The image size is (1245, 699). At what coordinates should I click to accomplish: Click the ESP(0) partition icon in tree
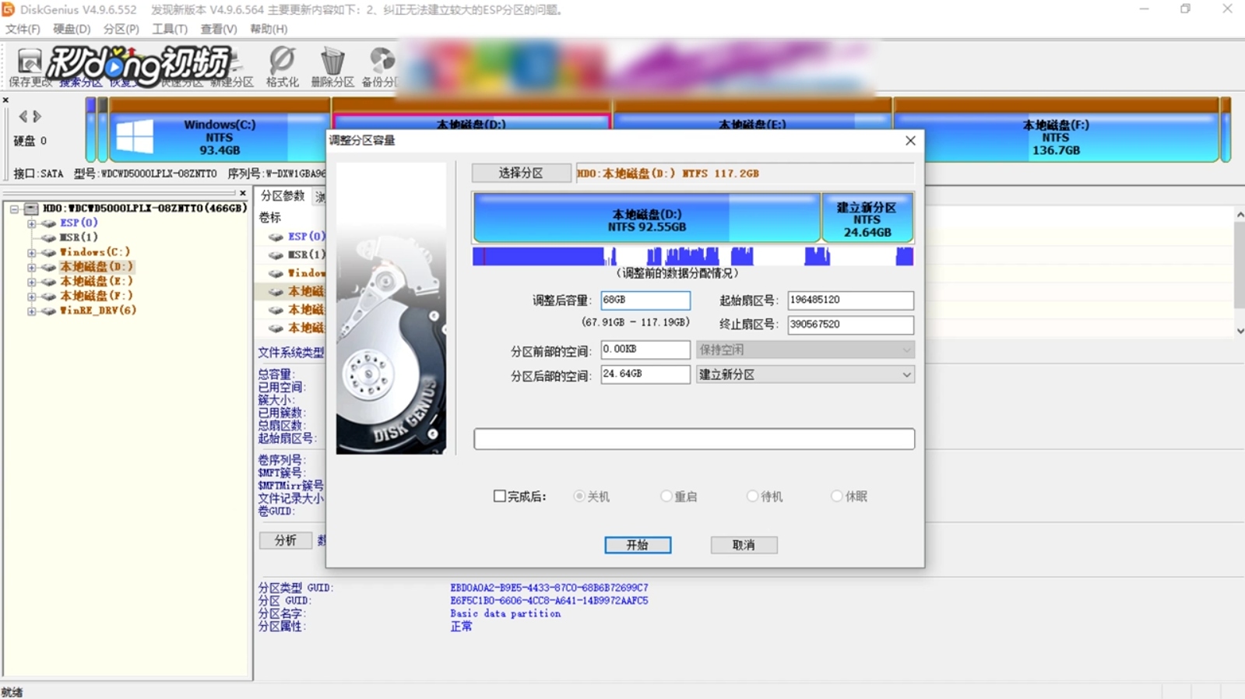click(x=48, y=223)
